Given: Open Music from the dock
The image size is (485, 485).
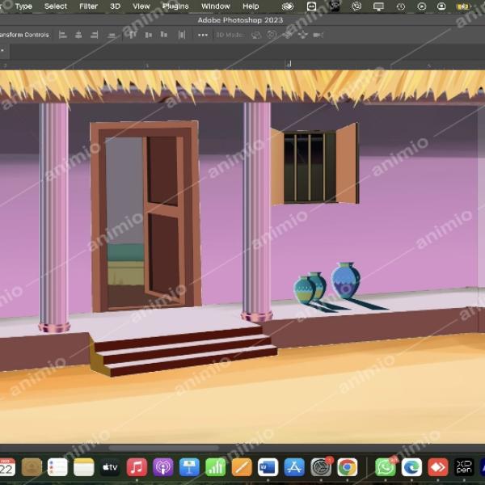Looking at the screenshot, I should tap(137, 467).
